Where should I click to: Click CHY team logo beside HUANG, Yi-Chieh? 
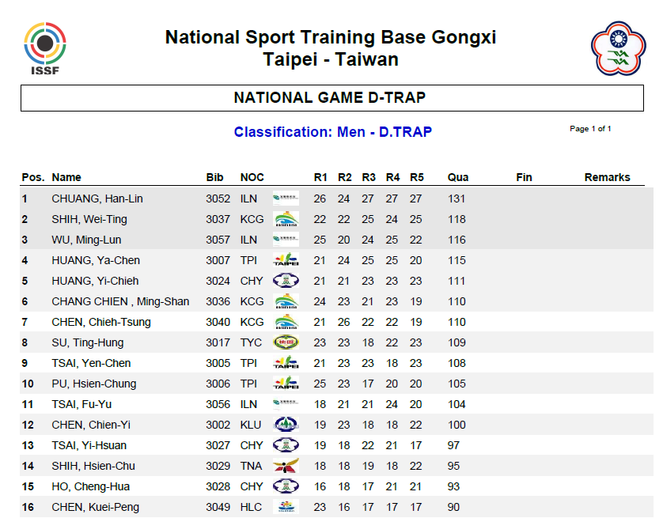tap(286, 281)
